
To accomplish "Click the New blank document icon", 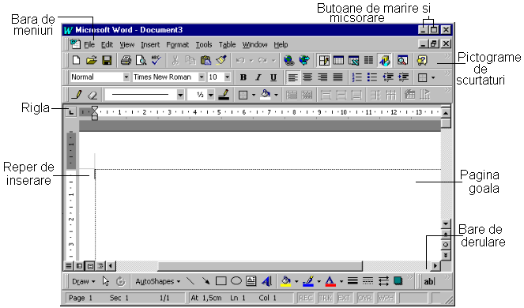I will [x=76, y=61].
